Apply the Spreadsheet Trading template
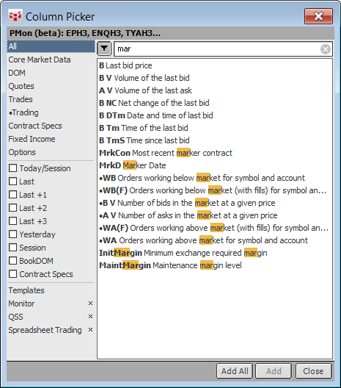 (45, 330)
